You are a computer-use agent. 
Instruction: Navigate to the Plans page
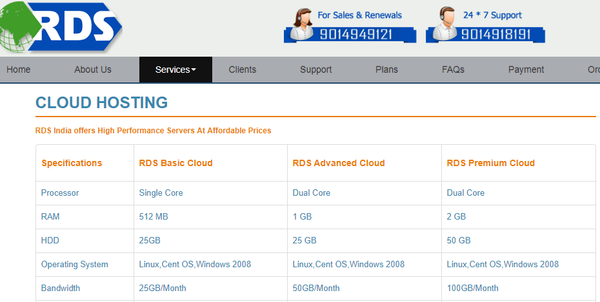click(386, 70)
